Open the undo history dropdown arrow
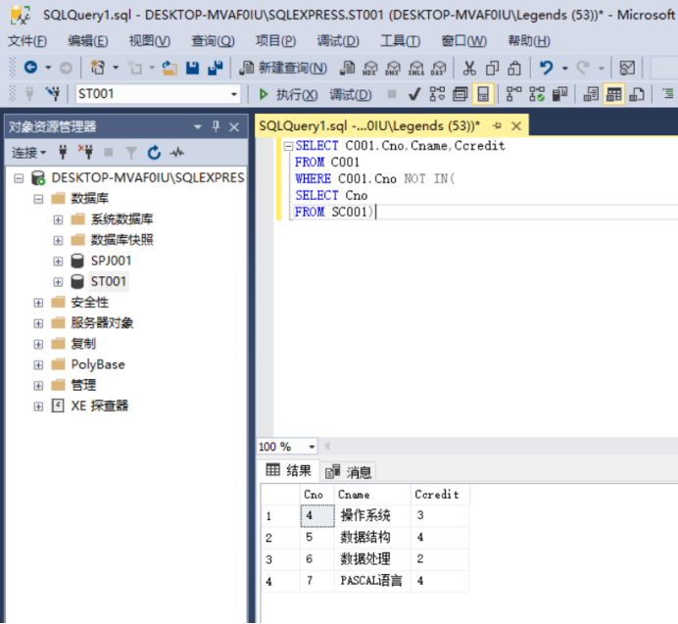Image resolution: width=678 pixels, height=624 pixels. 564,68
